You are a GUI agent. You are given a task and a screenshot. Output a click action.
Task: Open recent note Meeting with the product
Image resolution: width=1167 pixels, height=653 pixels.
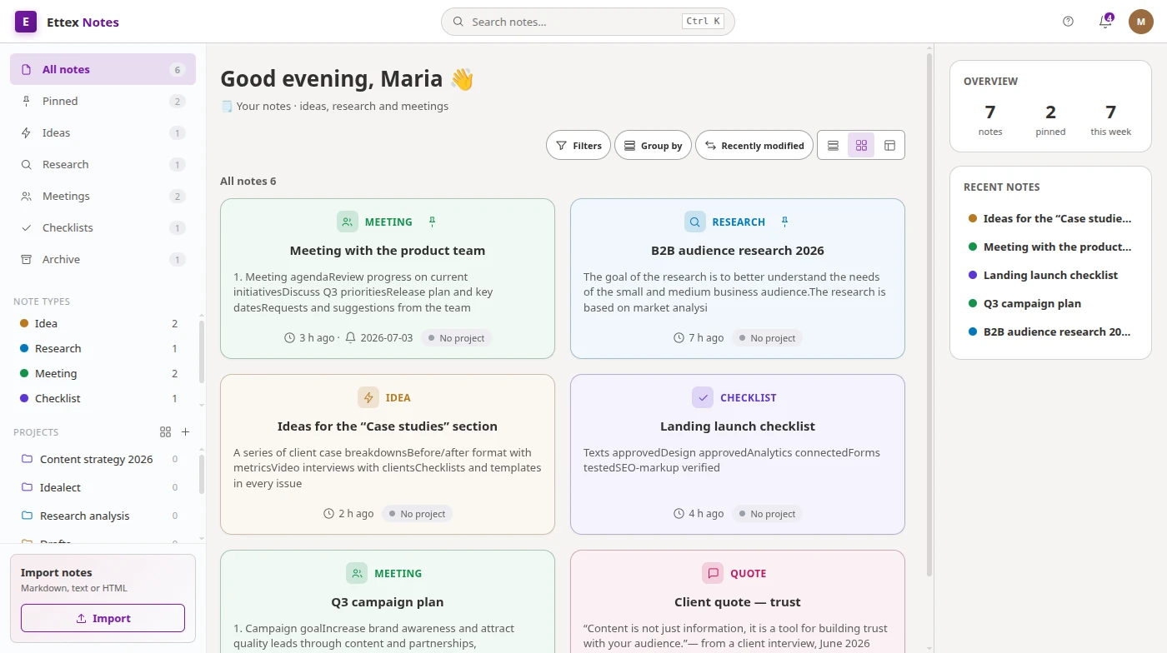tap(1050, 247)
